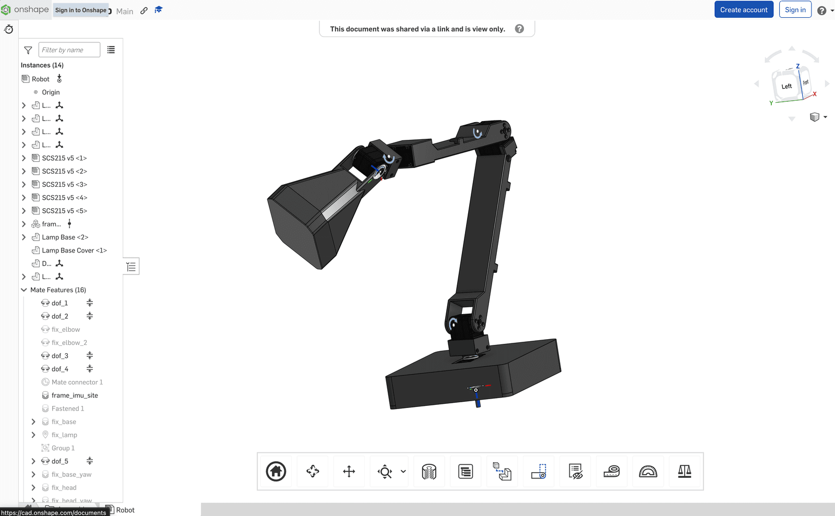
Task: Open the stopwatch performance icon on left rail
Action: (x=9, y=29)
